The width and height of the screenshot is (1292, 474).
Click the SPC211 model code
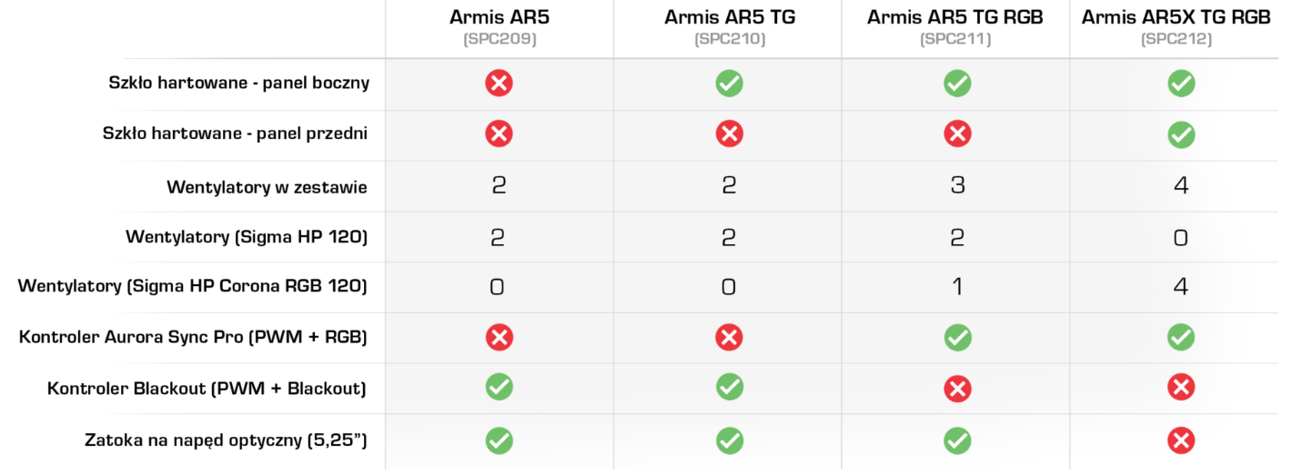pos(955,39)
